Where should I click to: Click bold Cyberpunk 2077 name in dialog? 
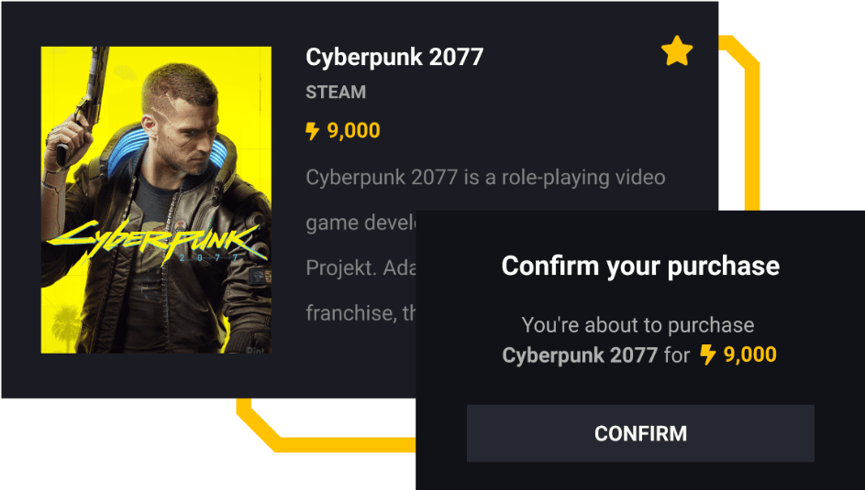tap(580, 355)
